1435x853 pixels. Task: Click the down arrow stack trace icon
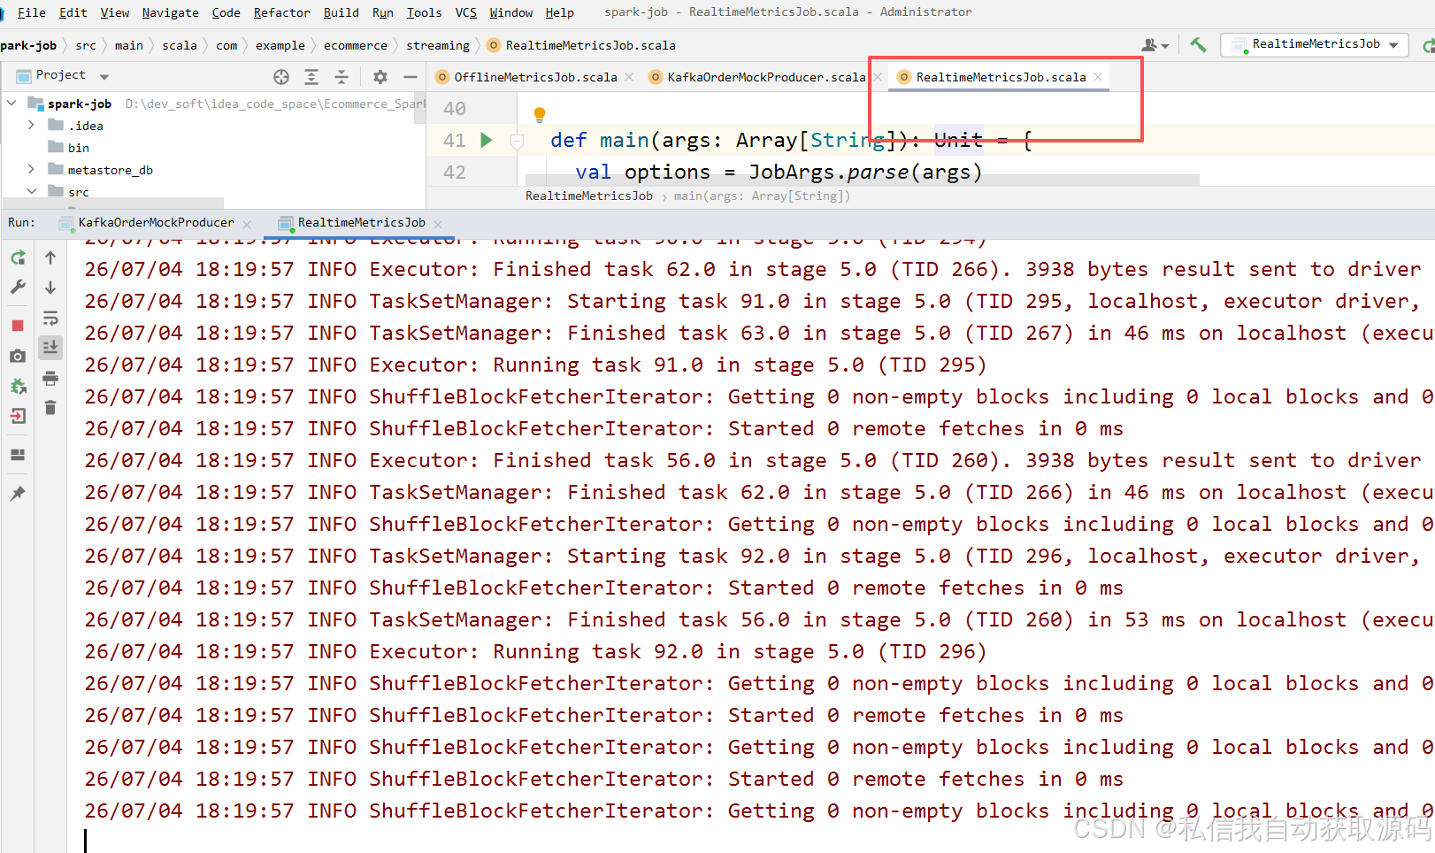point(50,288)
